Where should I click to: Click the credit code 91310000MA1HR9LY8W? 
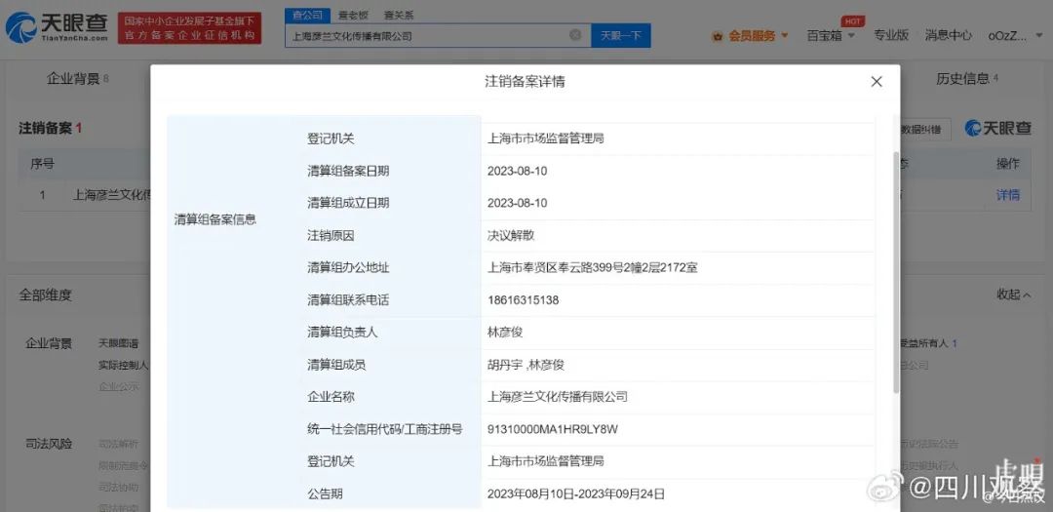click(x=553, y=429)
